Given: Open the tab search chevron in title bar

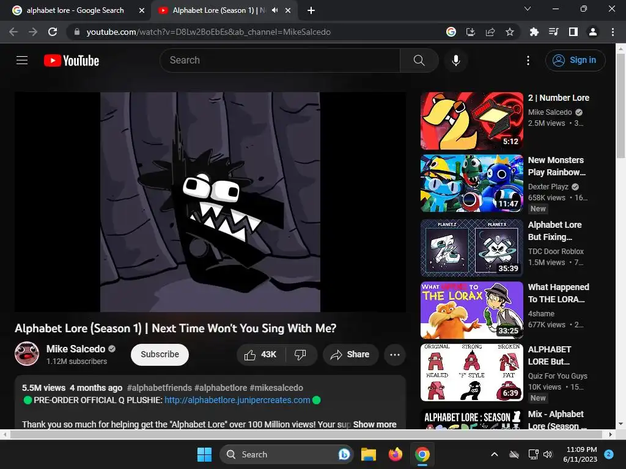Looking at the screenshot, I should click(x=528, y=9).
